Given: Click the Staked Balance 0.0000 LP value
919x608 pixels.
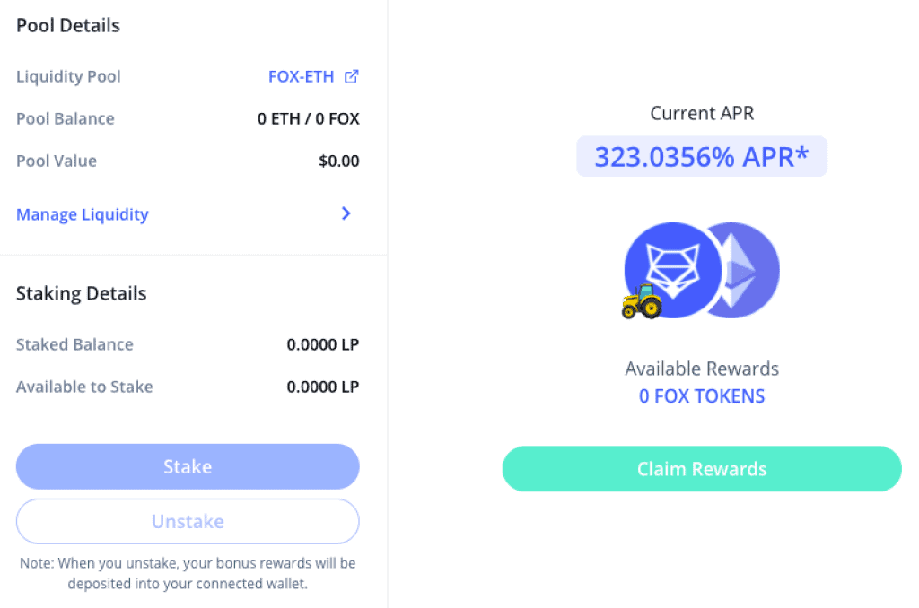Looking at the screenshot, I should (x=323, y=344).
